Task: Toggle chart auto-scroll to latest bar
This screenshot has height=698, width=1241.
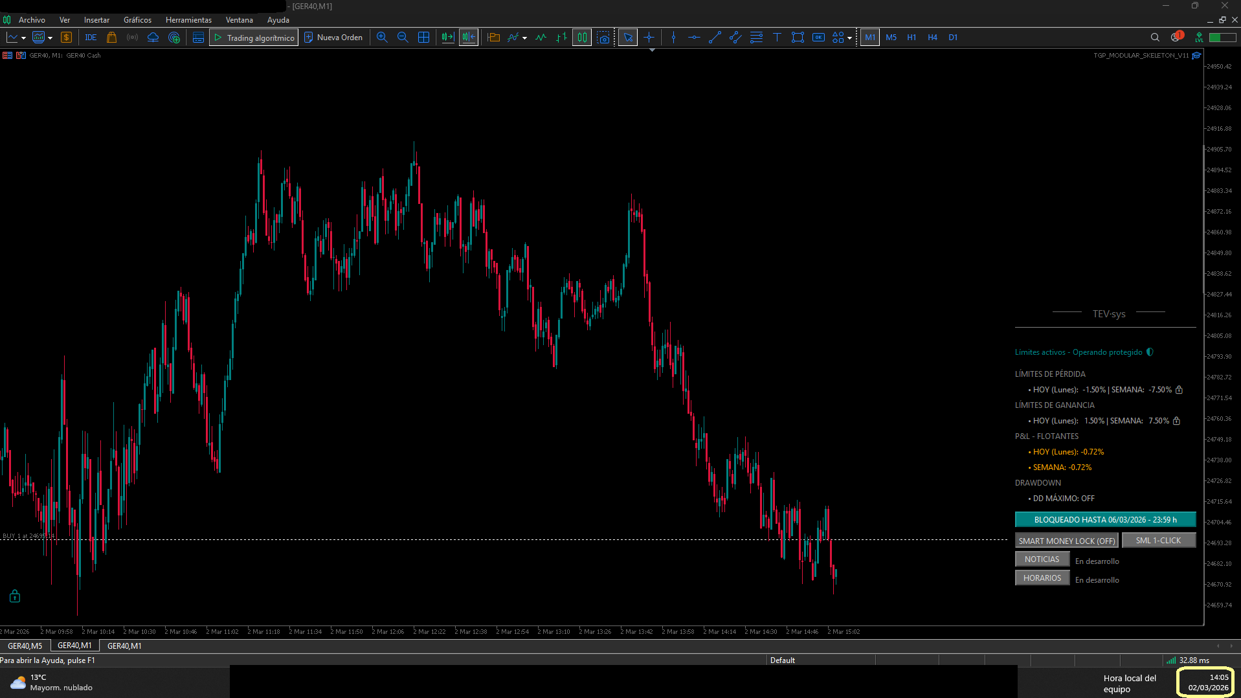Action: click(448, 38)
